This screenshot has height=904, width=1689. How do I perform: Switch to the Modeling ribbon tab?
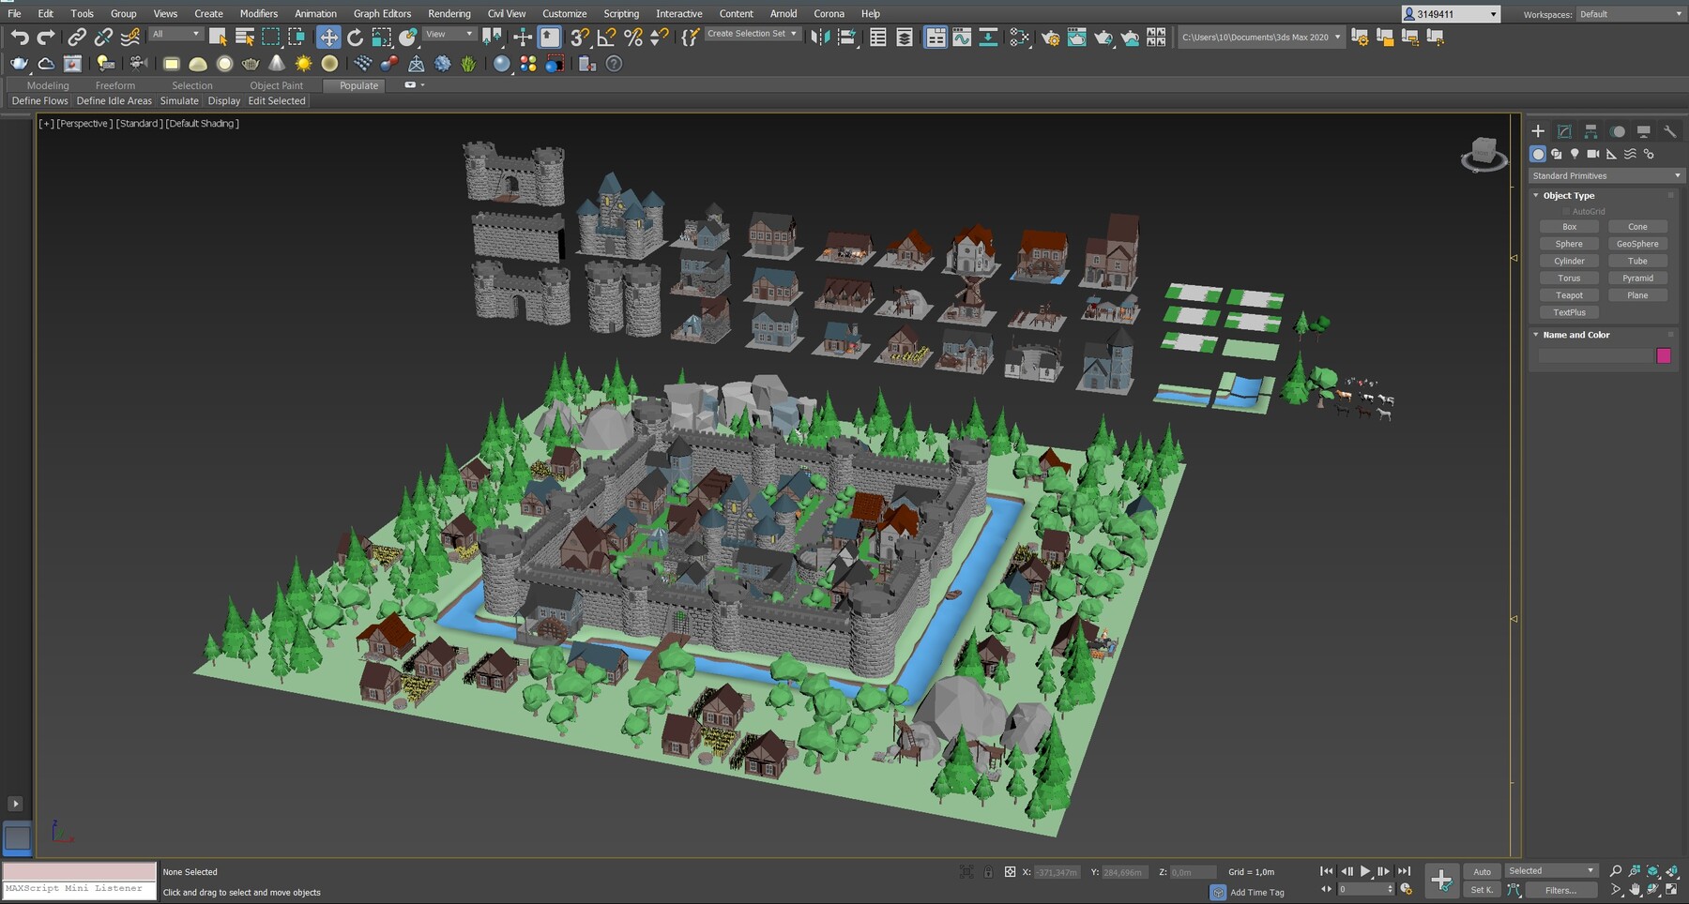point(47,85)
